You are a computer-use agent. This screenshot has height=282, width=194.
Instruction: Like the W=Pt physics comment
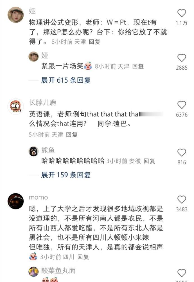(x=182, y=13)
